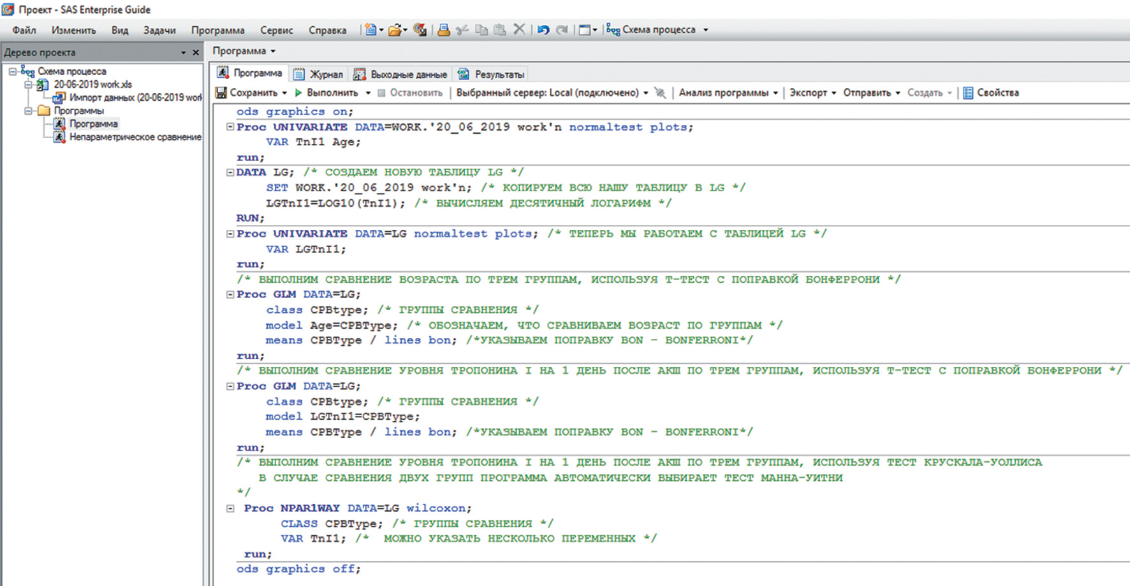Screen dimensions: 1130x586
Task: Select Импорт данных item in project tree
Action: coord(135,97)
